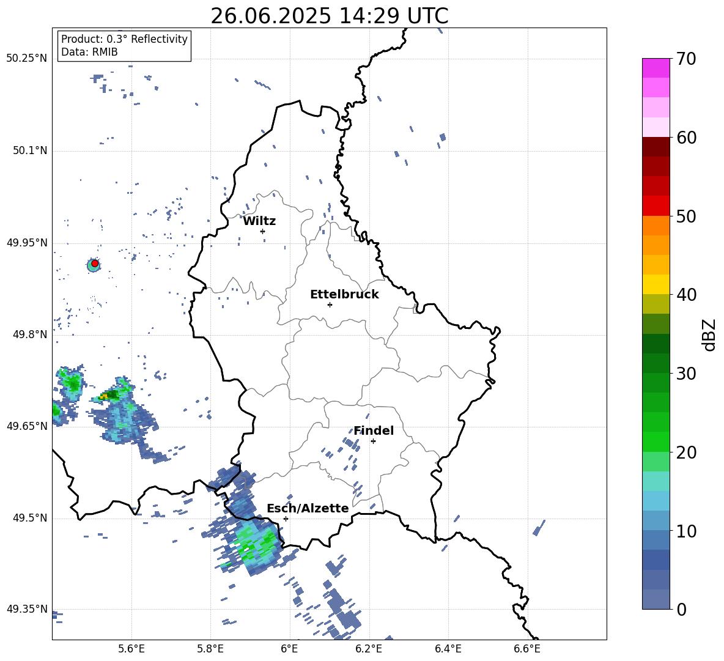
Task: Select the Esch/Alzette station label
Action: click(x=308, y=509)
